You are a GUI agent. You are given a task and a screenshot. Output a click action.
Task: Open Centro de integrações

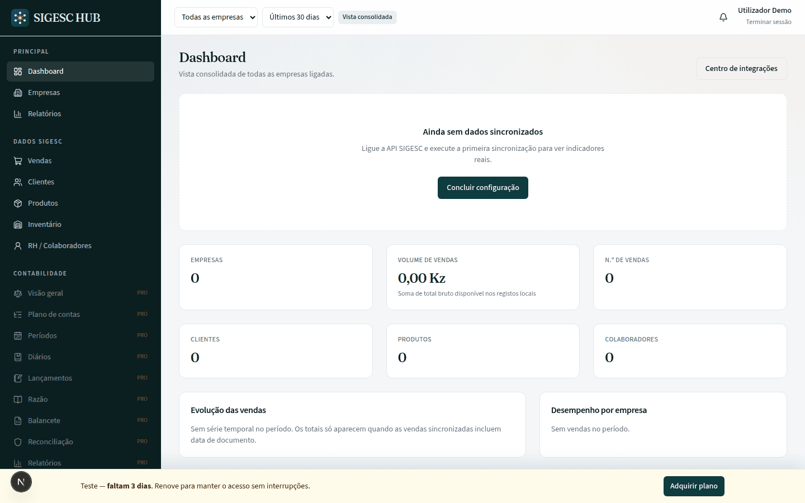(x=741, y=69)
